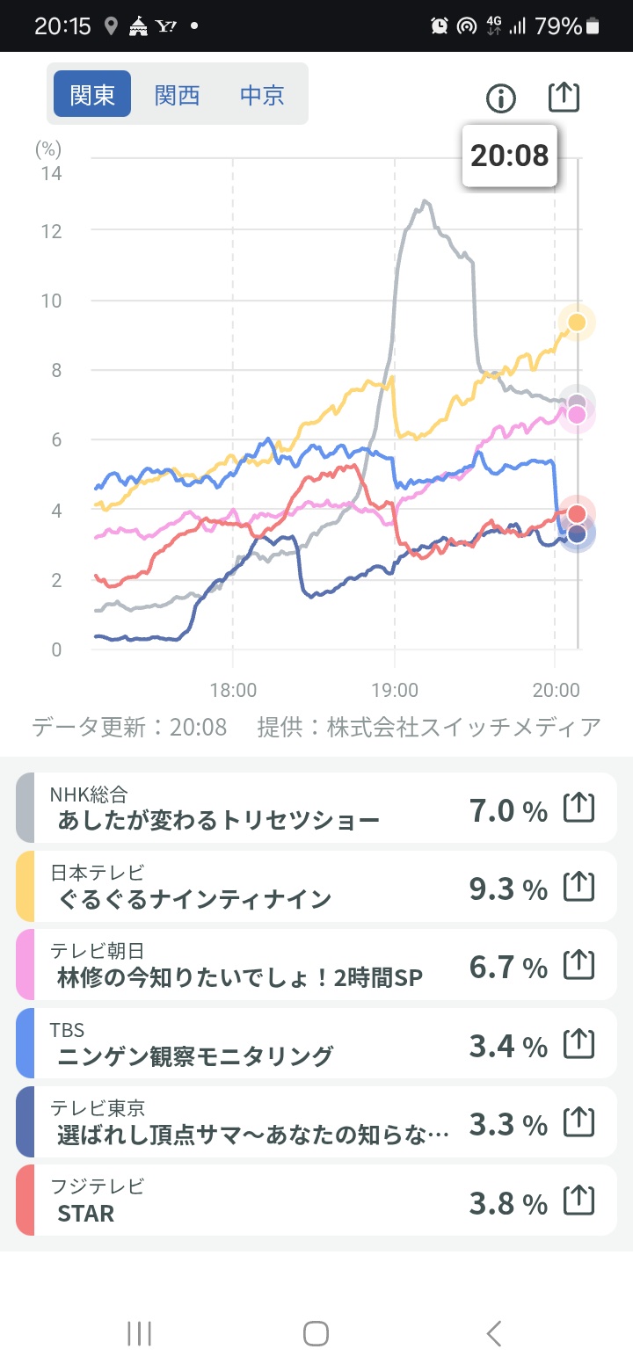Image resolution: width=633 pixels, height=1371 pixels.
Task: Tap the yellow 日本テレビ data point on chart
Action: click(x=577, y=323)
